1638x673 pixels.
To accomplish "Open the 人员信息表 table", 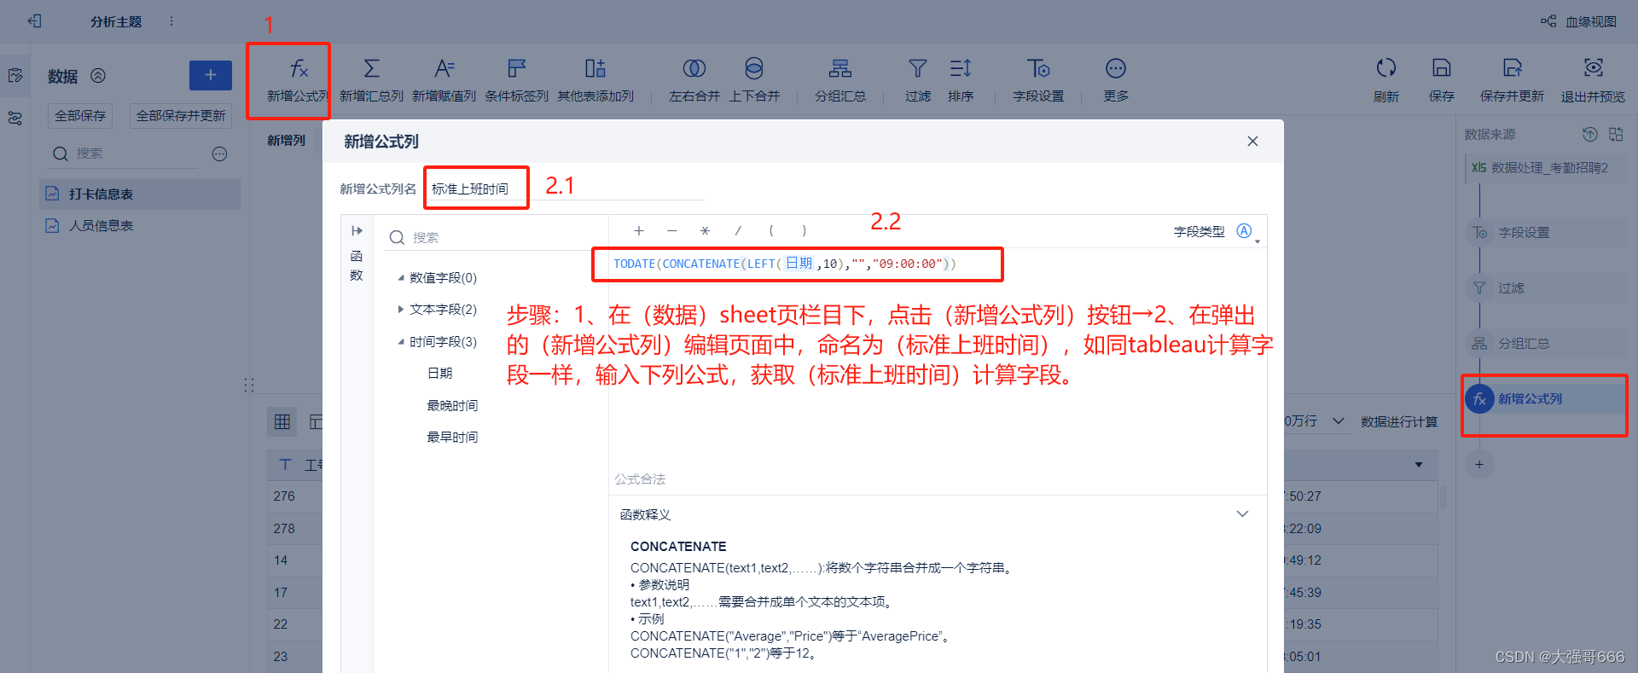I will (x=140, y=226).
